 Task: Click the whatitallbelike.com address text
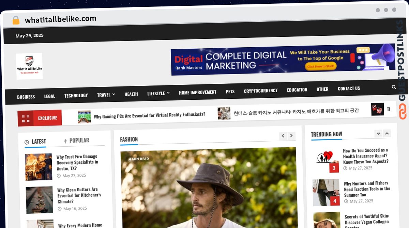point(61,19)
